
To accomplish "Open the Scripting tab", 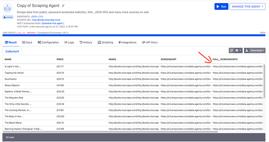I will click(x=105, y=43).
